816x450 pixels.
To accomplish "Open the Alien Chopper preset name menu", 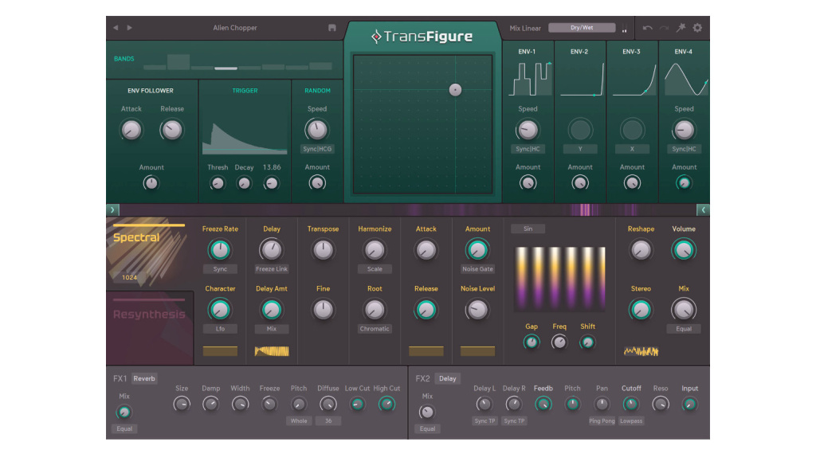I will click(235, 28).
